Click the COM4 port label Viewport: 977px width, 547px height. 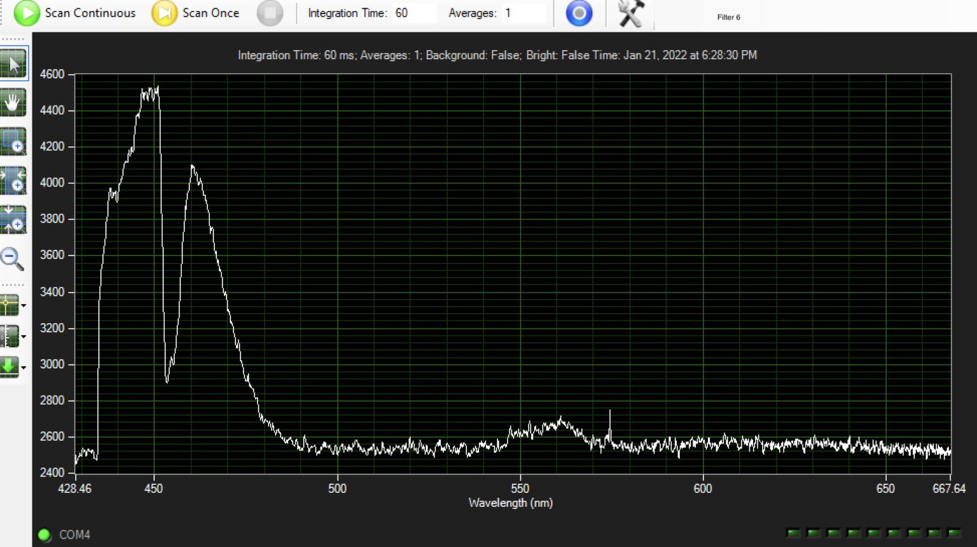tap(74, 535)
